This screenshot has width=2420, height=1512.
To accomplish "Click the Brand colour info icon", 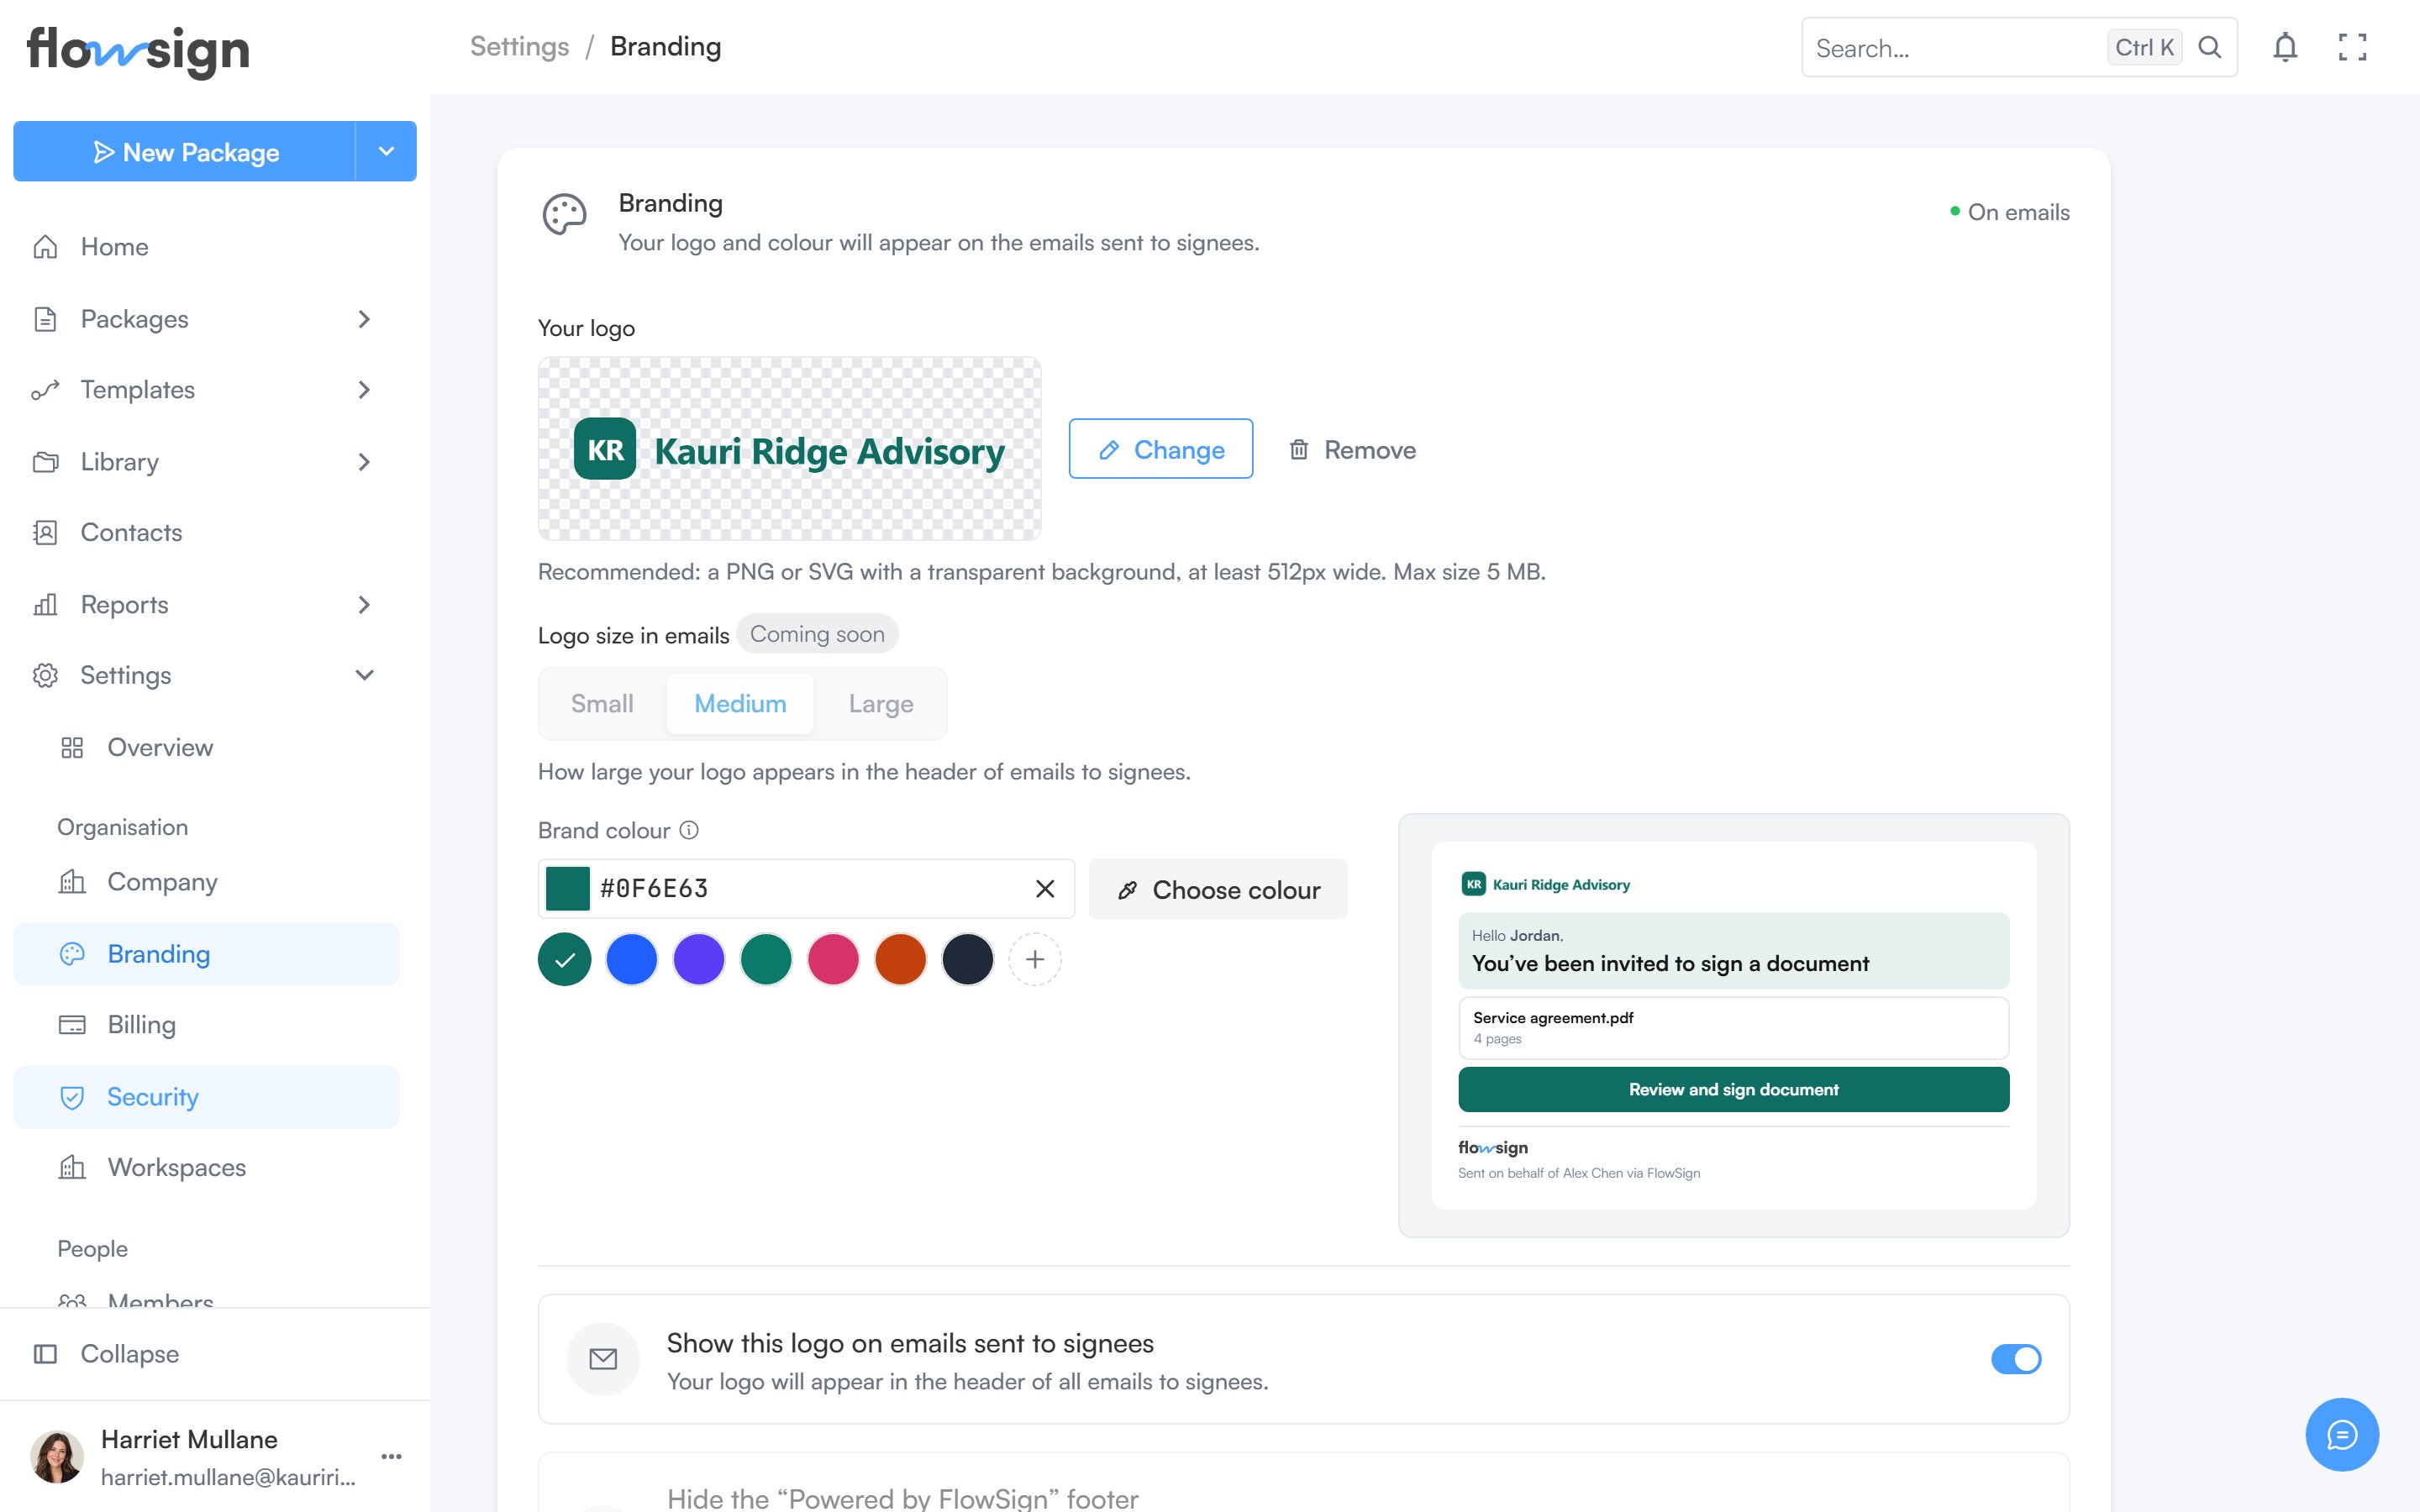I will 689,830.
